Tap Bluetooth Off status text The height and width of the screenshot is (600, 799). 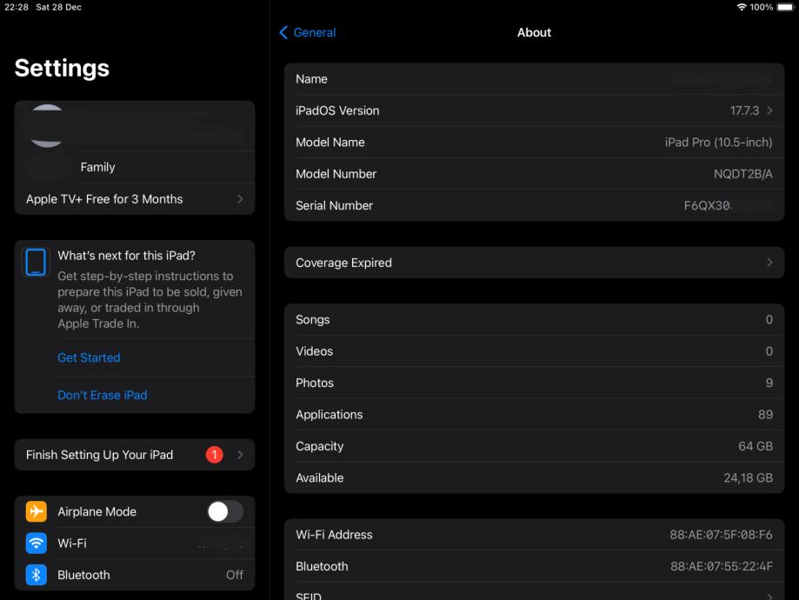click(235, 575)
